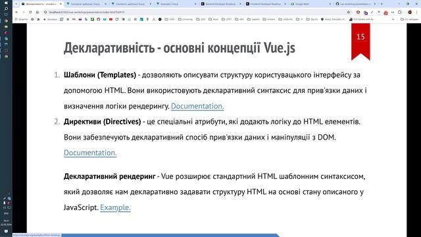421x237 pixels.
Task: Open the SVG Sprites bookmark
Action: [x=362, y=19]
